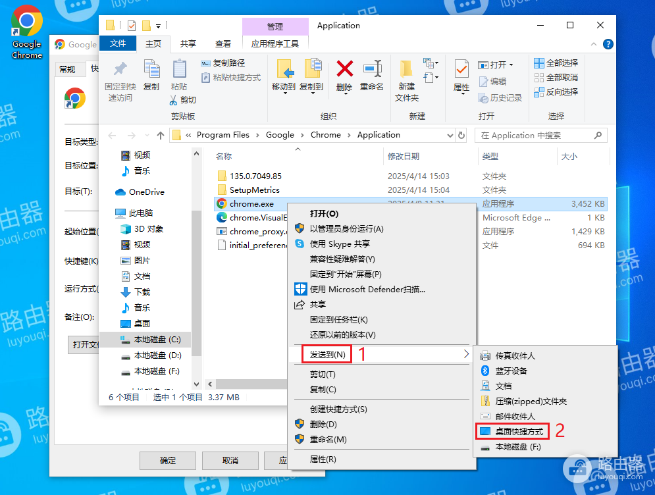Choose Desktop shortcut in Send to submenu

pyautogui.click(x=519, y=432)
